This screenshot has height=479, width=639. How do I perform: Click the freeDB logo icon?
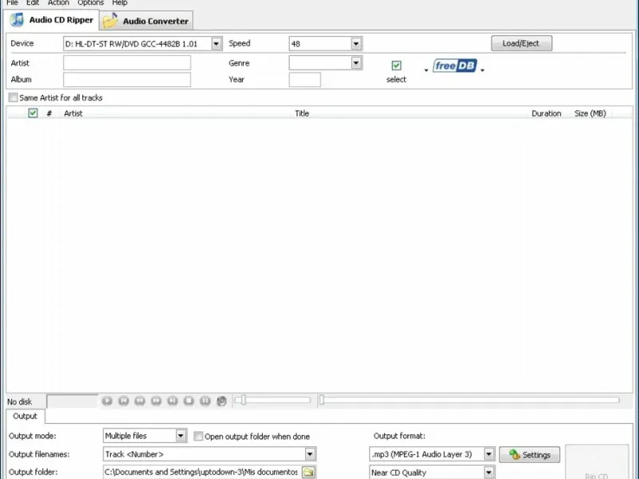454,65
